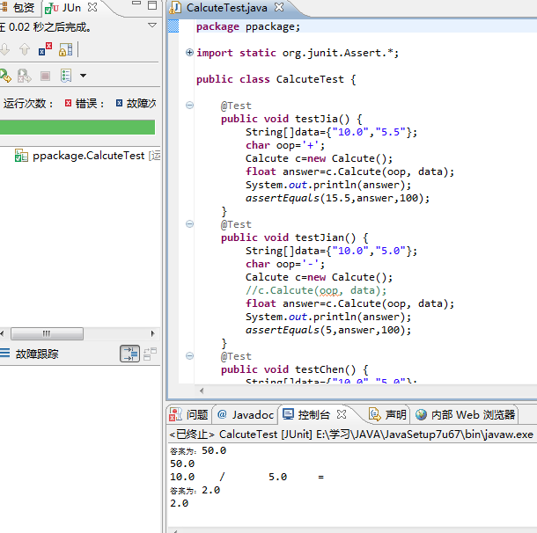
Task: Close CalcuteTest.java editor tab
Action: coord(279,7)
